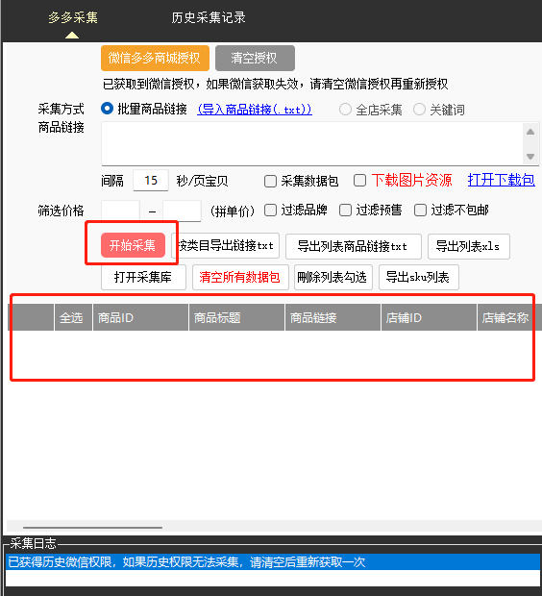Click the 按类目导出链接txt button
Image resolution: width=542 pixels, height=596 pixels.
tap(226, 246)
